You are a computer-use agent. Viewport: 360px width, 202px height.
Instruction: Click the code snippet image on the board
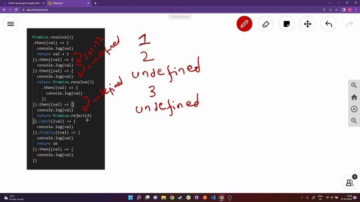tap(66, 99)
